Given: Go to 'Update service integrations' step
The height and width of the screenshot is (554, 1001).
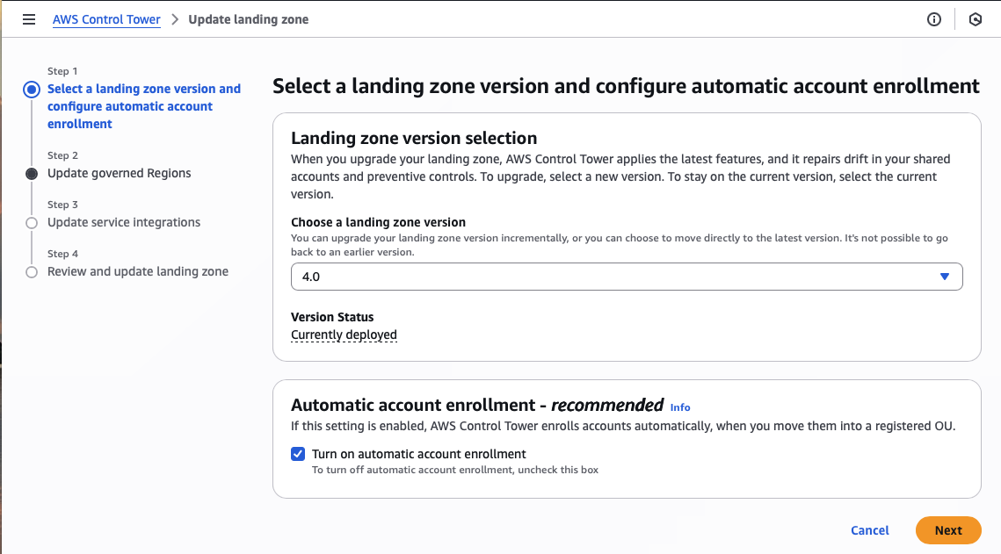Looking at the screenshot, I should [x=124, y=222].
